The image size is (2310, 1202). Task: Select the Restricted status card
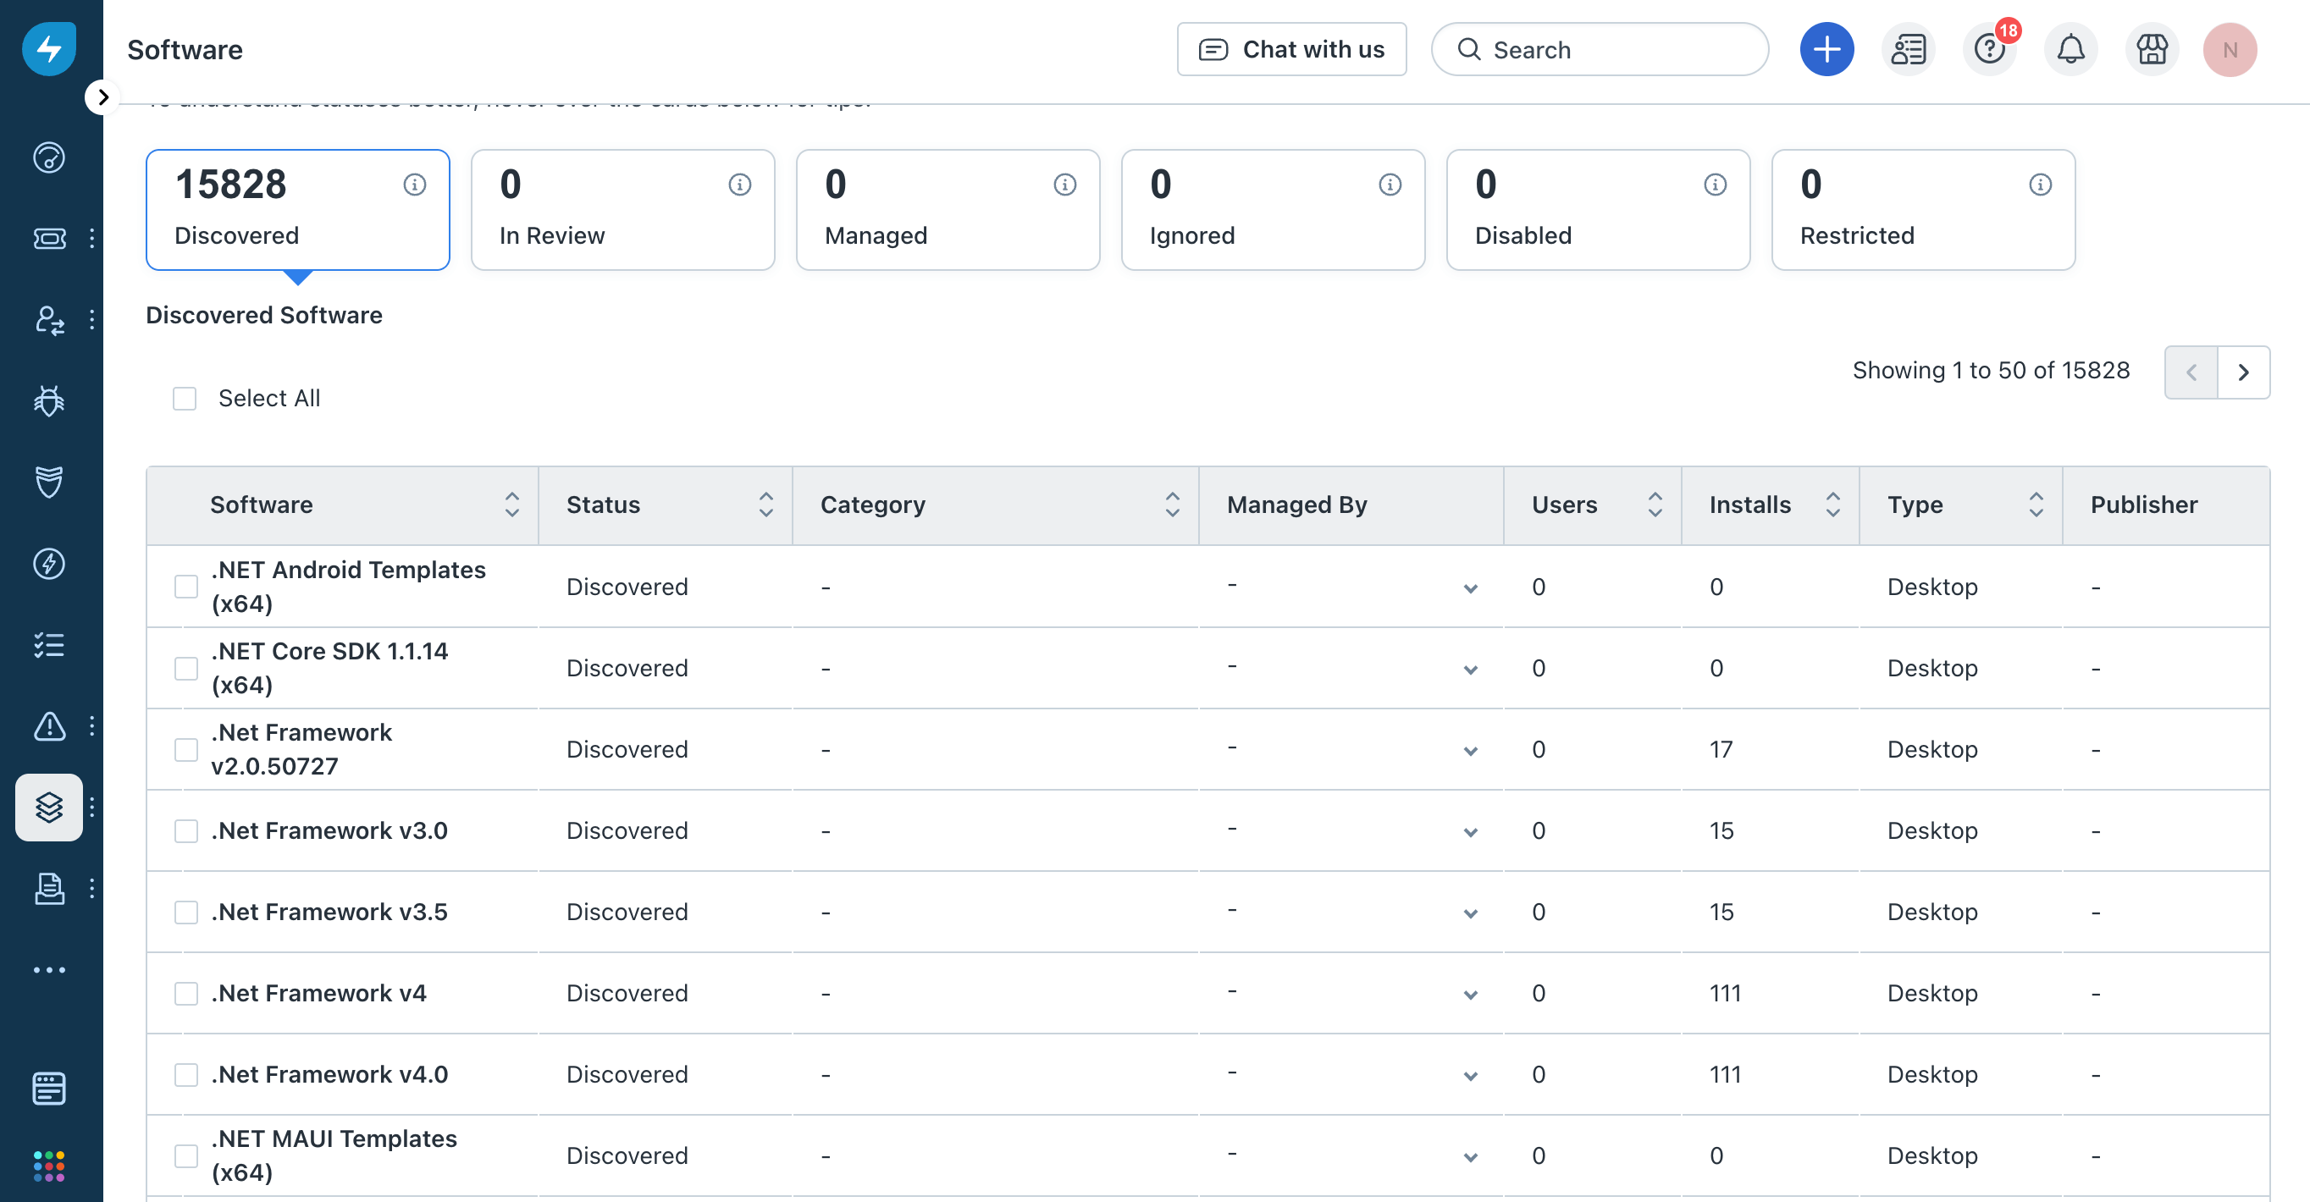pyautogui.click(x=1923, y=210)
